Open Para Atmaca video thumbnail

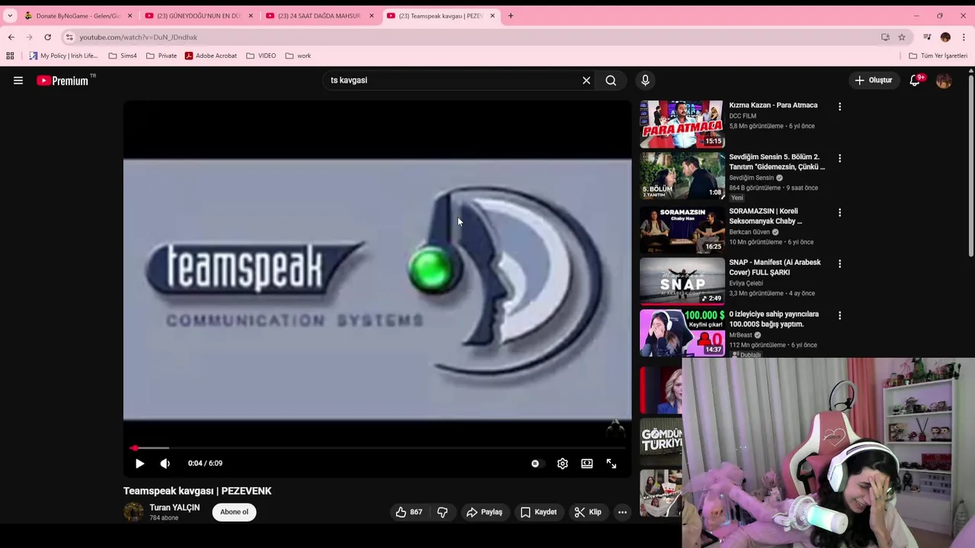682,124
